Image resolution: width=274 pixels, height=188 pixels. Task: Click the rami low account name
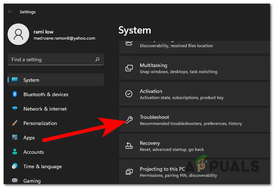click(43, 32)
